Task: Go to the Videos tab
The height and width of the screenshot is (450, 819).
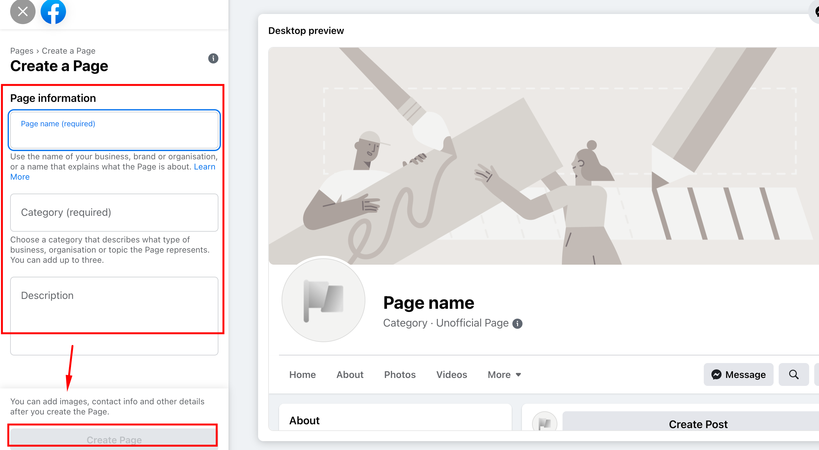Action: tap(451, 375)
